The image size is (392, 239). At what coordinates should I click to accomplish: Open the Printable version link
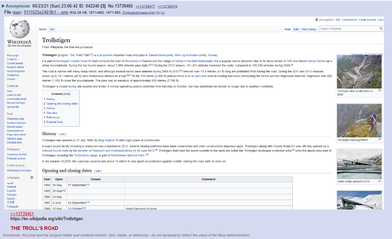pos(16,158)
